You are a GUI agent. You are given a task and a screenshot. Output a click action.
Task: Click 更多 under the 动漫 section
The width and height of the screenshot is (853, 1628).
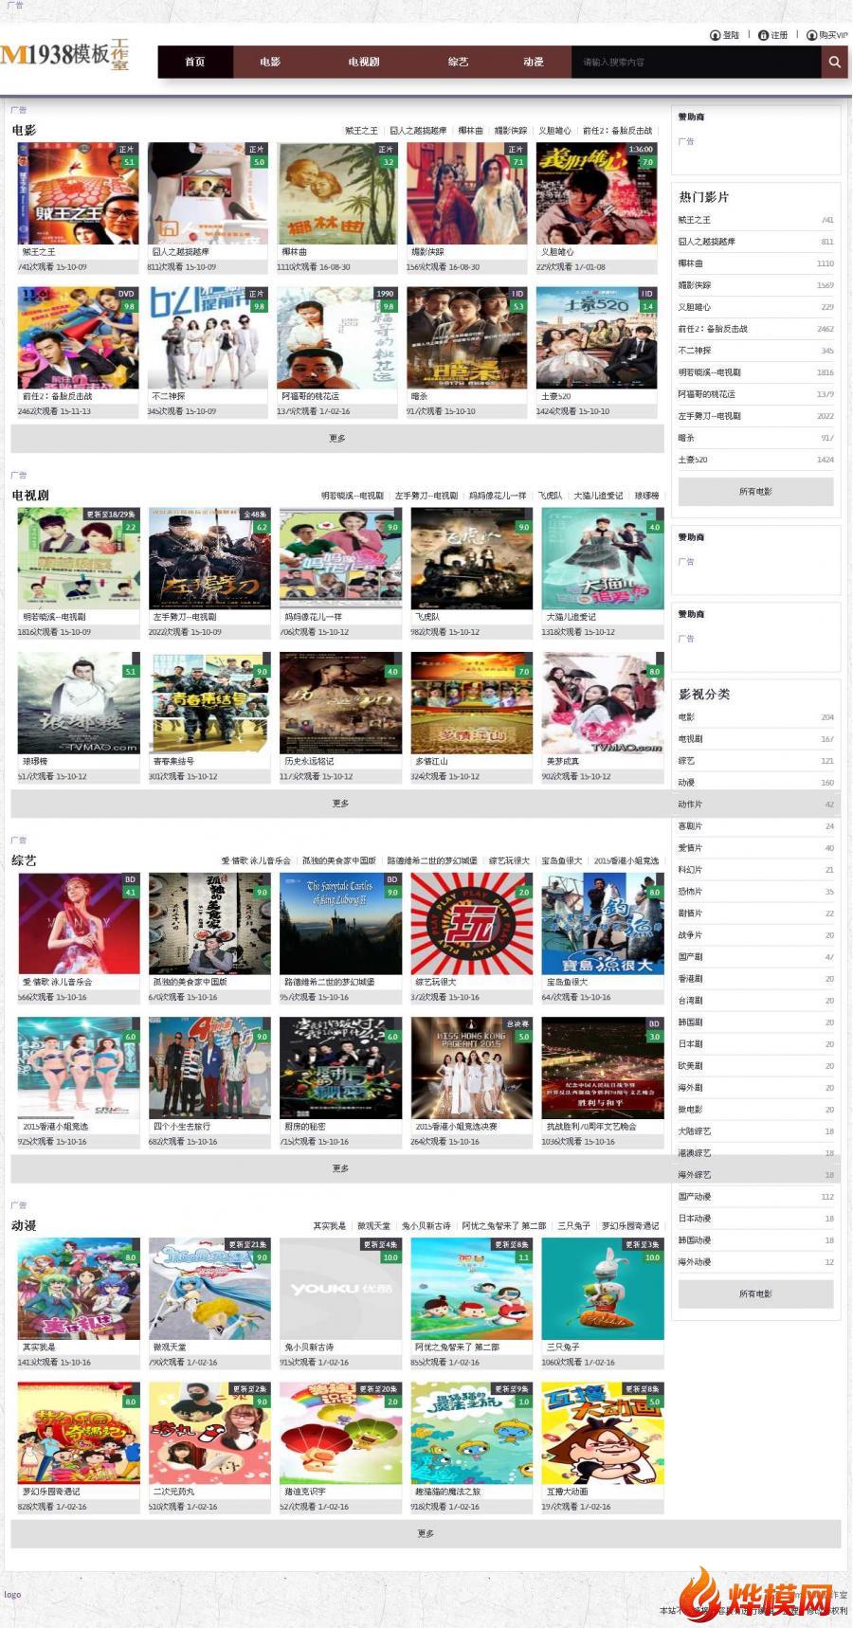tap(426, 1533)
